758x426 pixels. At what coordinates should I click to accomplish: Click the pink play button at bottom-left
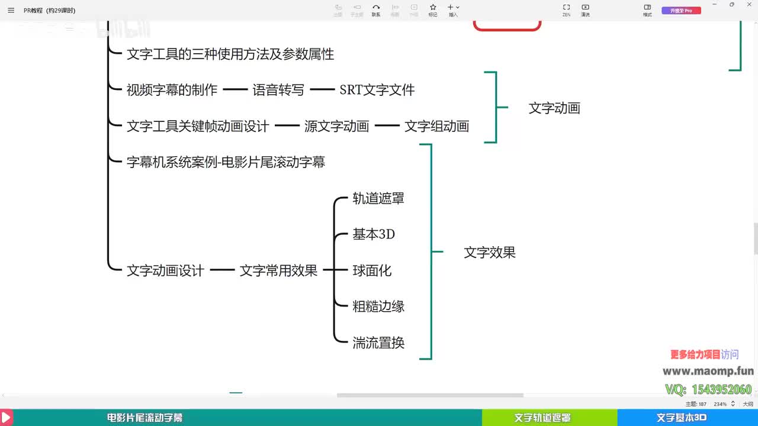(x=7, y=417)
